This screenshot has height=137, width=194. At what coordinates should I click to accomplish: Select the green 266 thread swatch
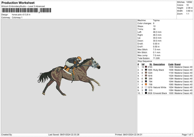tap(146, 79)
